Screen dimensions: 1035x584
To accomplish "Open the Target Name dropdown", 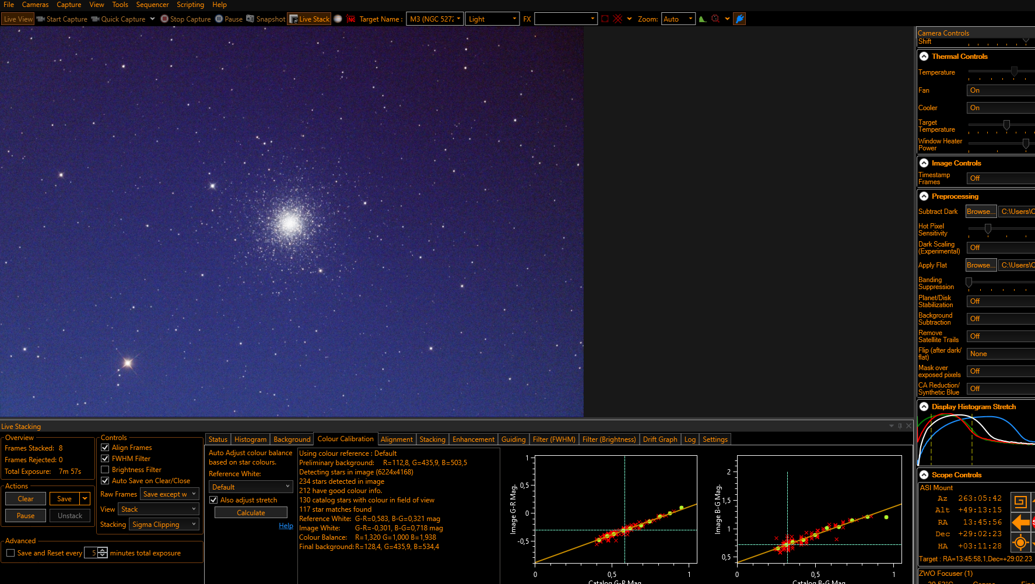I will pyautogui.click(x=435, y=19).
